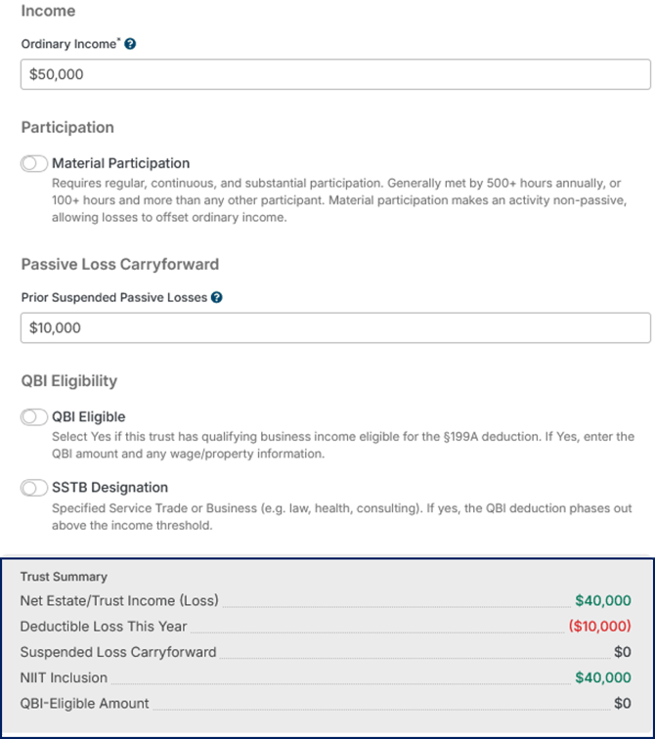Viewport: 655px width, 739px height.
Task: Click the QBI Eligible label
Action: [89, 416]
